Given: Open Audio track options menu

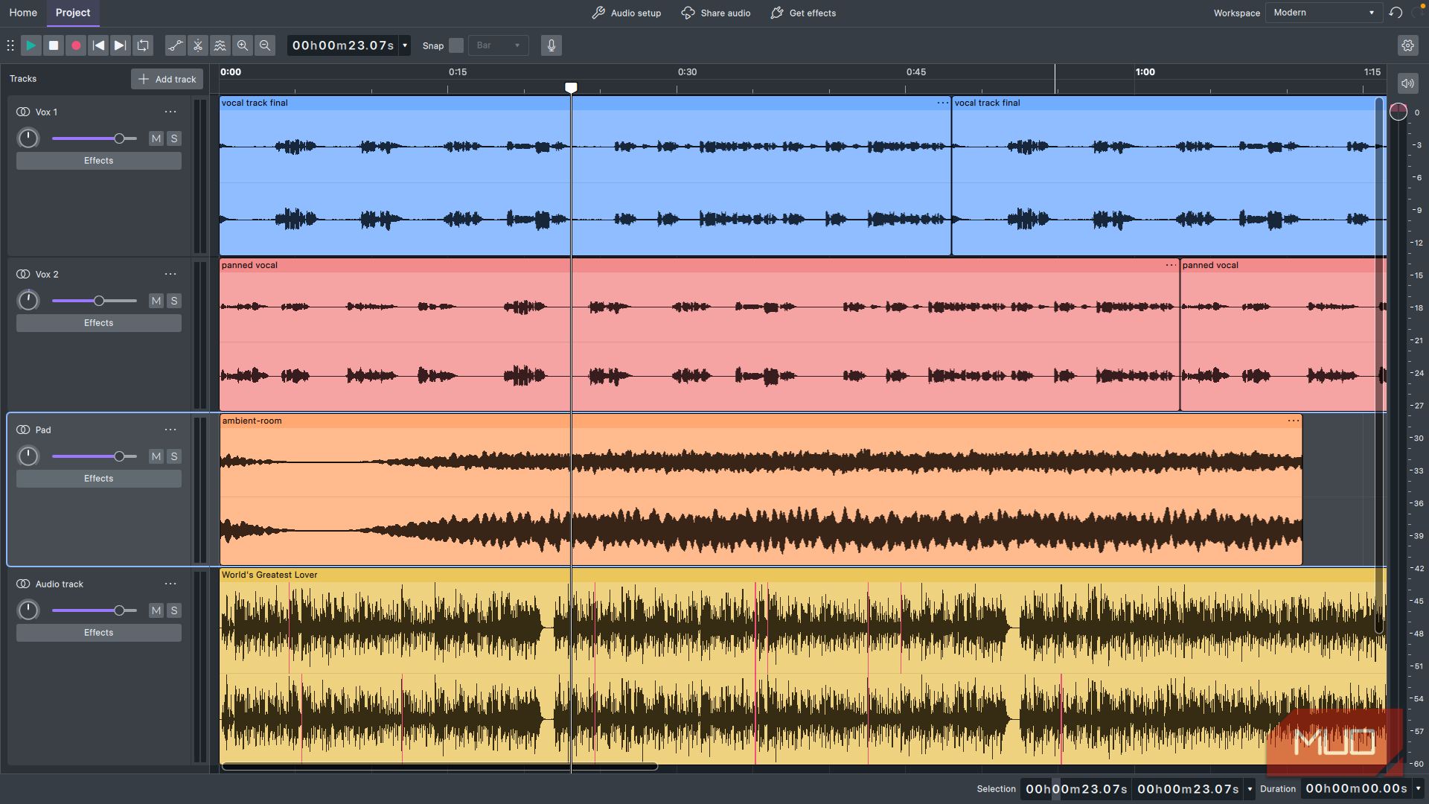Looking at the screenshot, I should click(x=170, y=584).
